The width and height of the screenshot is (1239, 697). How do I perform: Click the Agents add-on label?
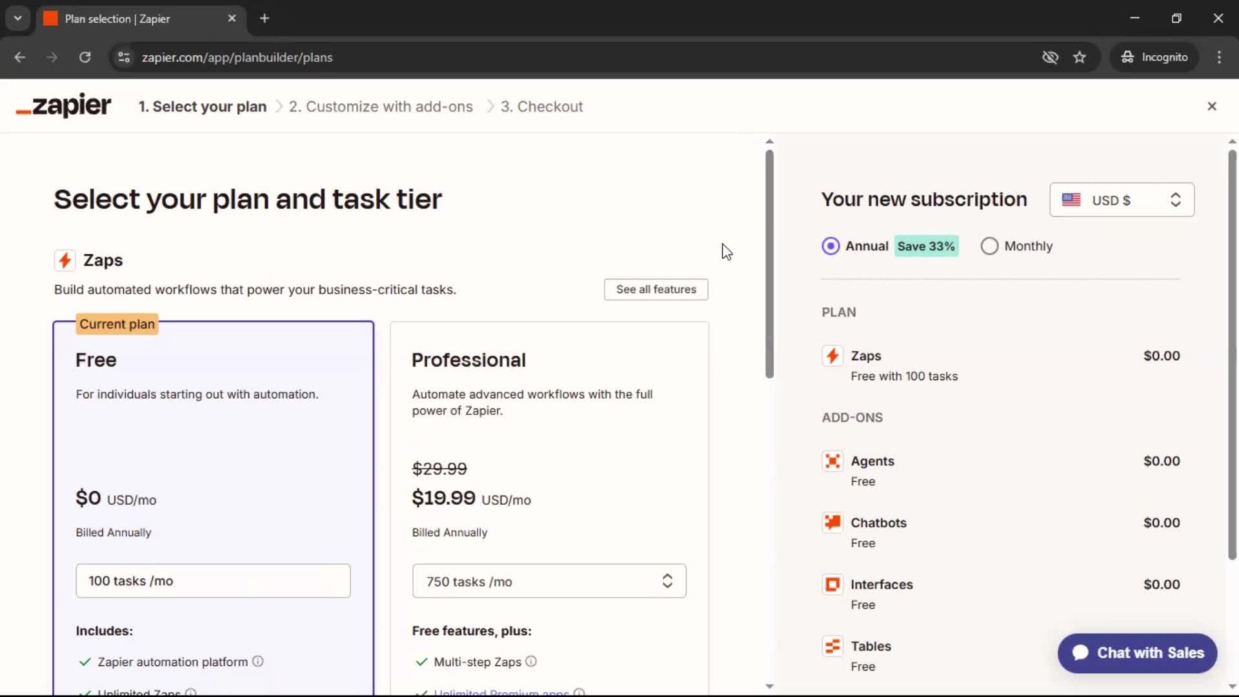(872, 461)
